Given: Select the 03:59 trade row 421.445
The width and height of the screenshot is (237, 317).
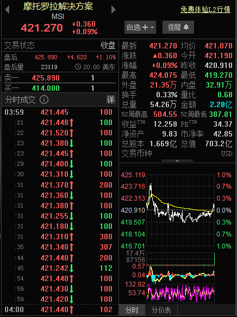Looking at the screenshot, I should [x=60, y=112].
